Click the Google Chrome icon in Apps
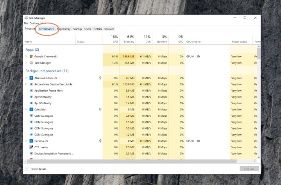 pos(31,57)
